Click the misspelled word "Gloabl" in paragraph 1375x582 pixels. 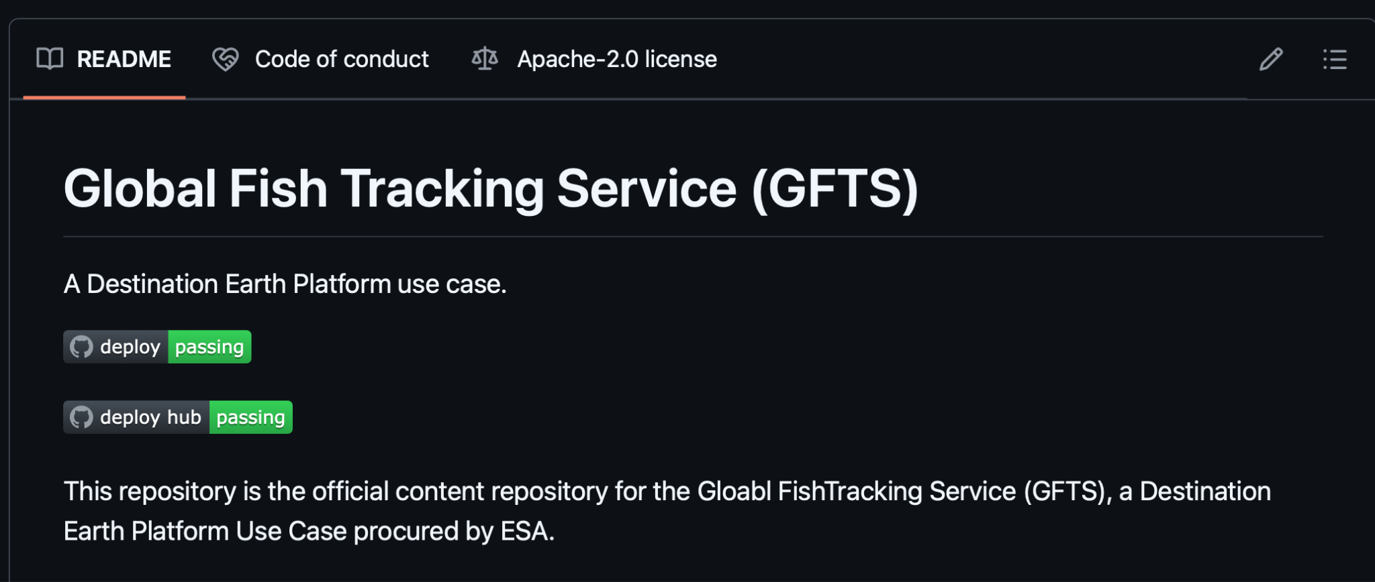734,491
